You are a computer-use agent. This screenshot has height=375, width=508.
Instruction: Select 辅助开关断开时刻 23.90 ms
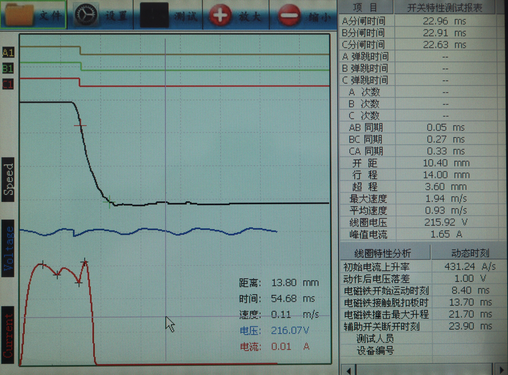point(471,326)
